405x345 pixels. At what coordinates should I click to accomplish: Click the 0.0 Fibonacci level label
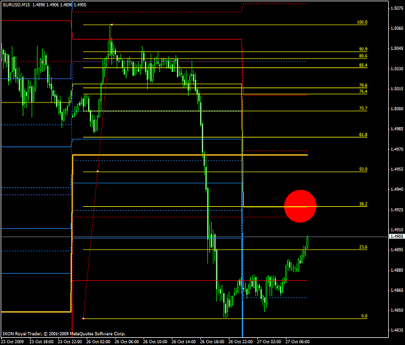(364, 316)
